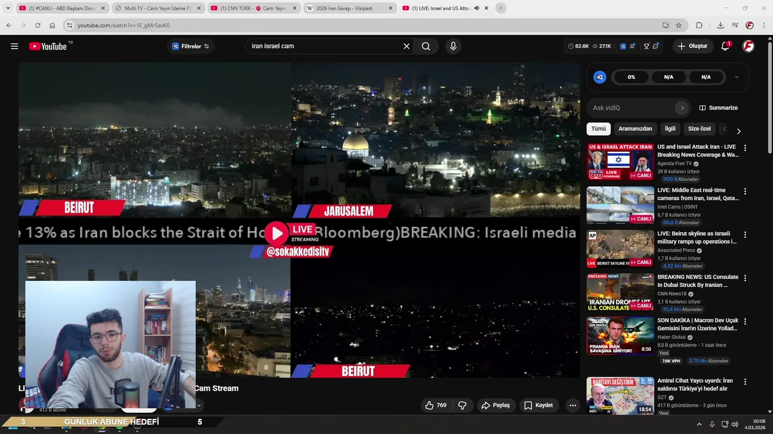Screen dimensions: 773x434
Task: Dislike the video with thumbs down
Action: click(x=462, y=406)
